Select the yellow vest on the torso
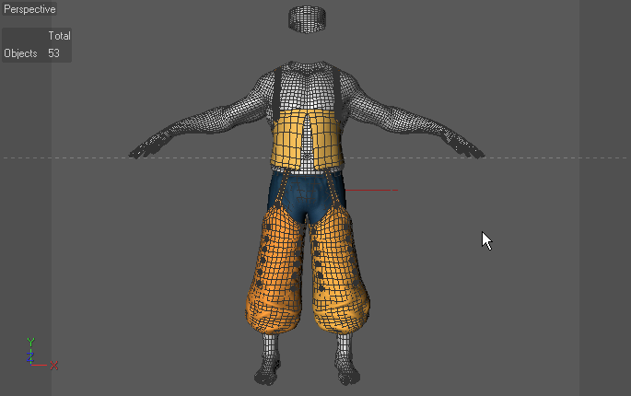631x396 pixels. [x=307, y=140]
